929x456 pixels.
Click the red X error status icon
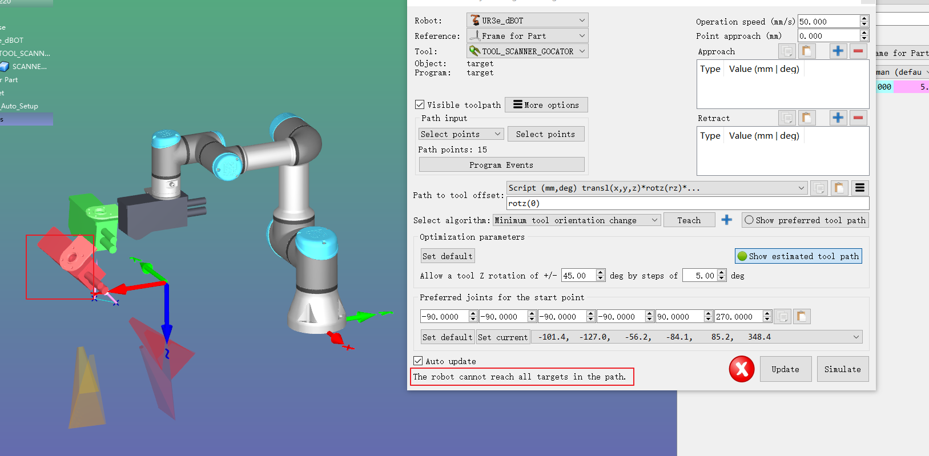(741, 369)
